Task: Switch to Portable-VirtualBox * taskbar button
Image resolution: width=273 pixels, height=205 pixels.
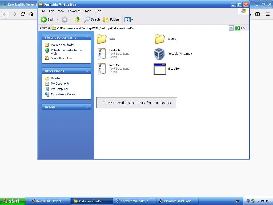Action: tap(135, 201)
